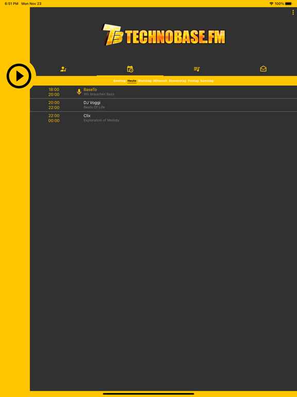Tap the home indicator bar
This screenshot has width=297, height=397.
tap(148, 394)
